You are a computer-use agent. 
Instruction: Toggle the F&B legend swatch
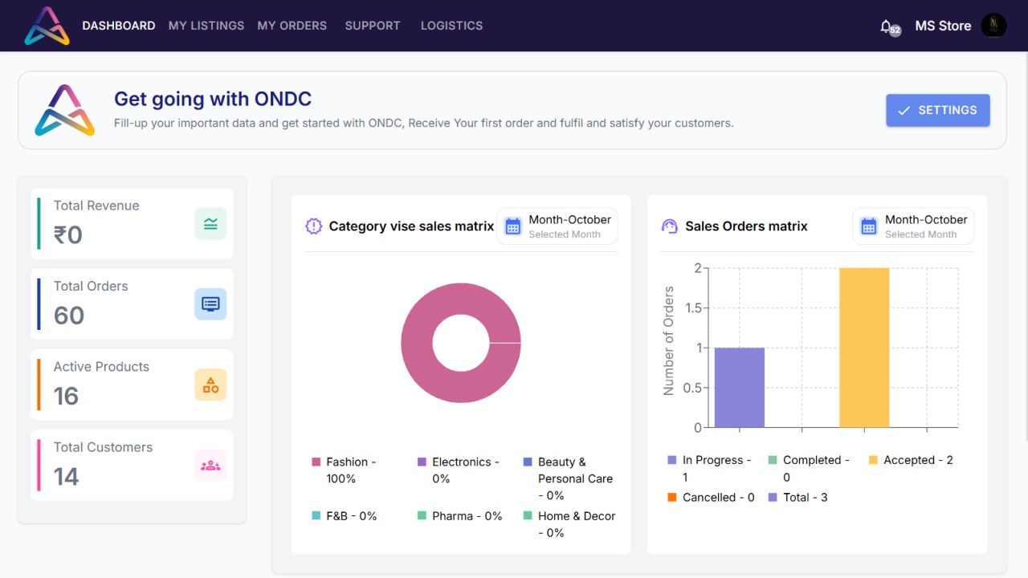pos(316,515)
